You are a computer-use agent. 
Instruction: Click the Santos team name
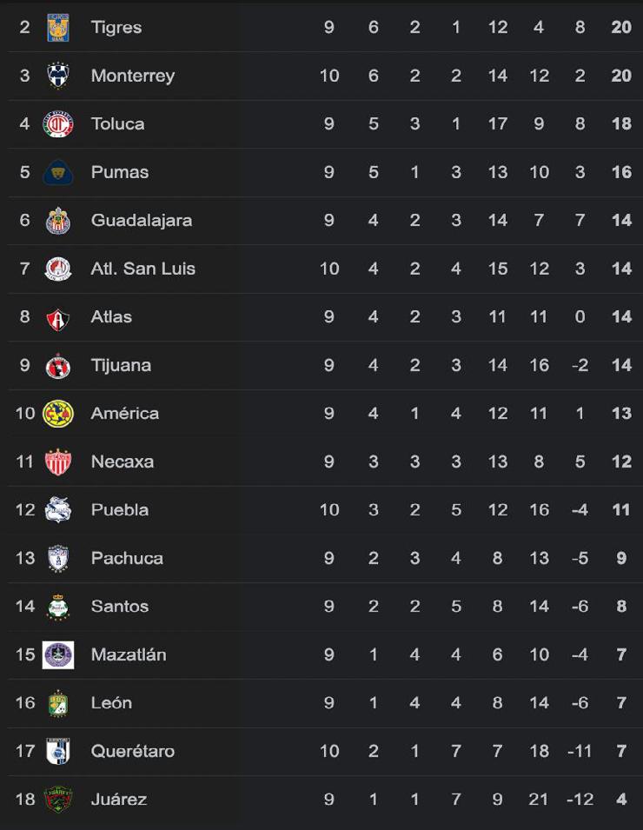pyautogui.click(x=120, y=607)
